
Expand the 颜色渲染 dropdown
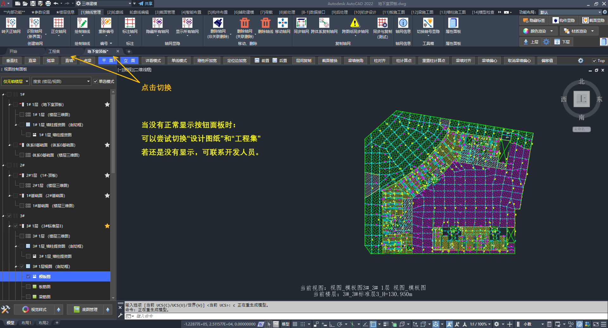click(552, 31)
